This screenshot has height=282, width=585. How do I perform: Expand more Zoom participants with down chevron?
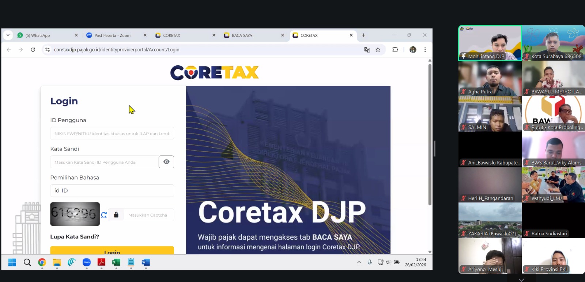click(521, 279)
